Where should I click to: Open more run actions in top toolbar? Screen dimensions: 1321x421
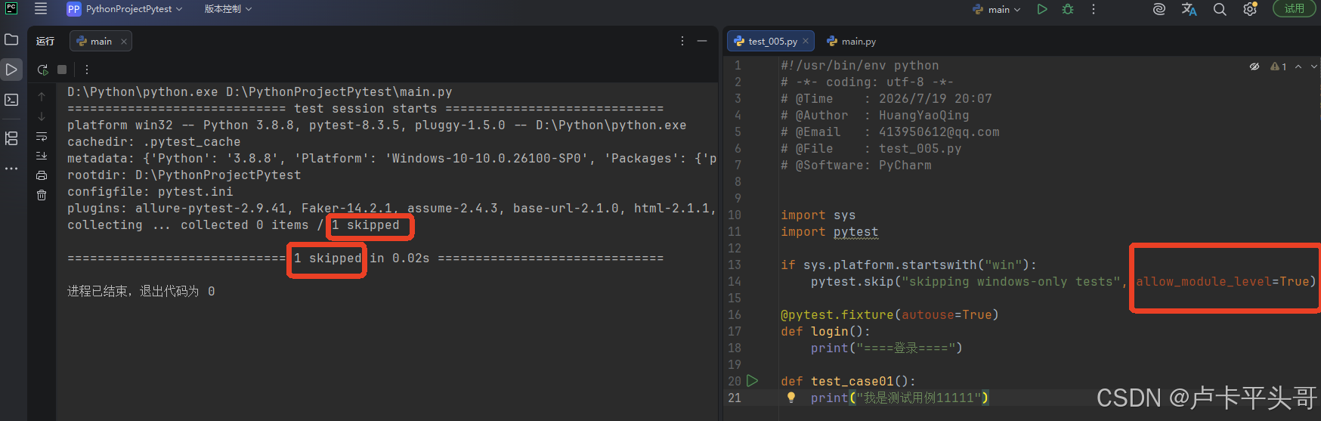point(1093,9)
